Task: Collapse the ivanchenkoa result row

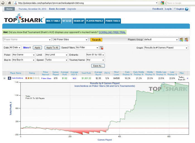Action: 4,78
